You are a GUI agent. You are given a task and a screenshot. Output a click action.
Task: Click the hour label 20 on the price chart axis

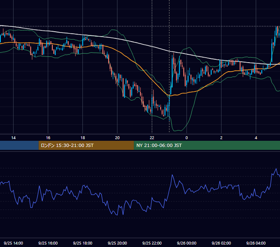coord(117,138)
